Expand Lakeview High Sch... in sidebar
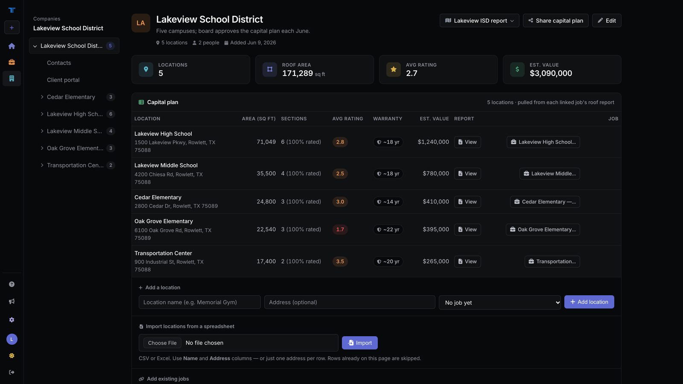 click(x=42, y=114)
